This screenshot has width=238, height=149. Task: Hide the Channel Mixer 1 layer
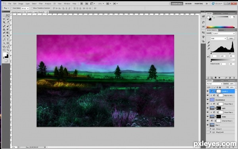[207, 121]
